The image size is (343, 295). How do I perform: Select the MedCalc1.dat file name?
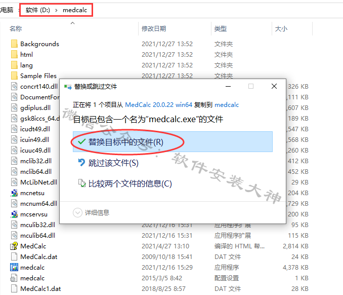coord(40,289)
